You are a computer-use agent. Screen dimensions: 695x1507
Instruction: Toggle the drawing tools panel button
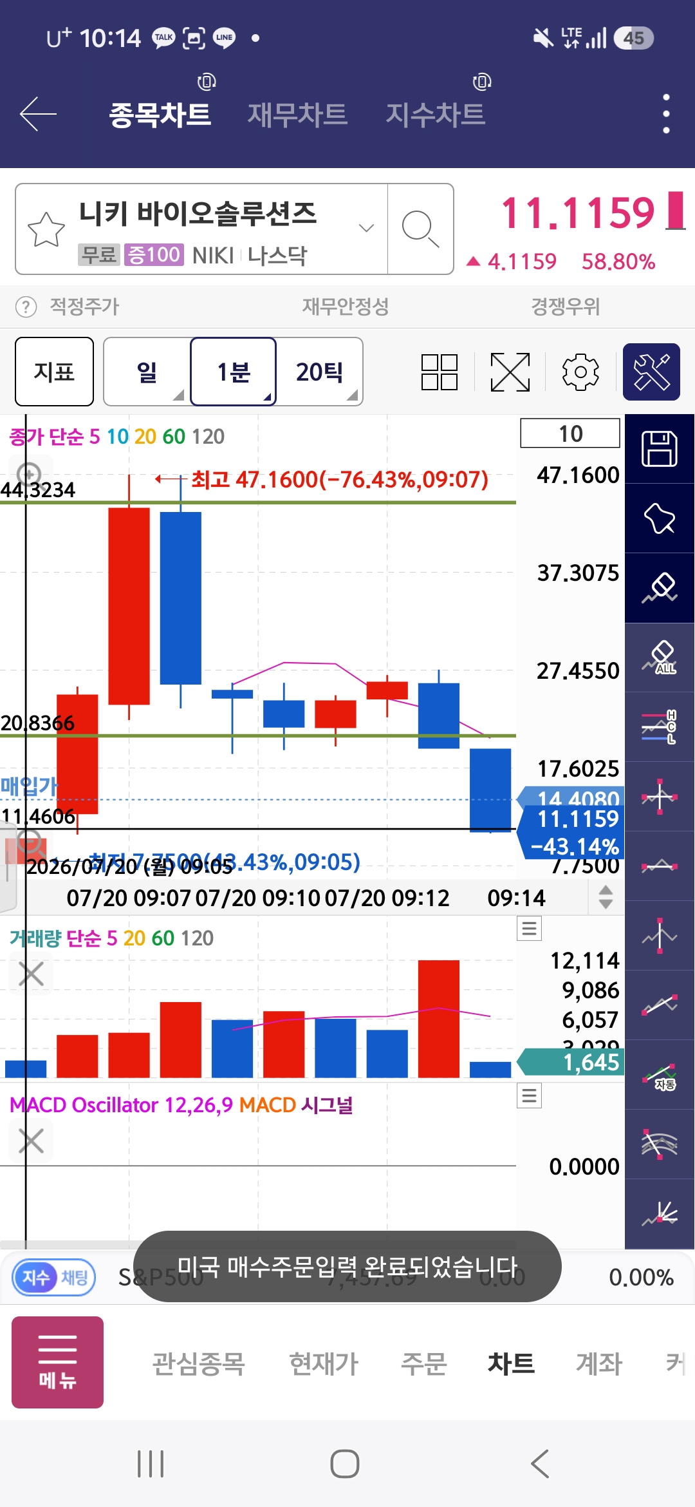coord(651,372)
